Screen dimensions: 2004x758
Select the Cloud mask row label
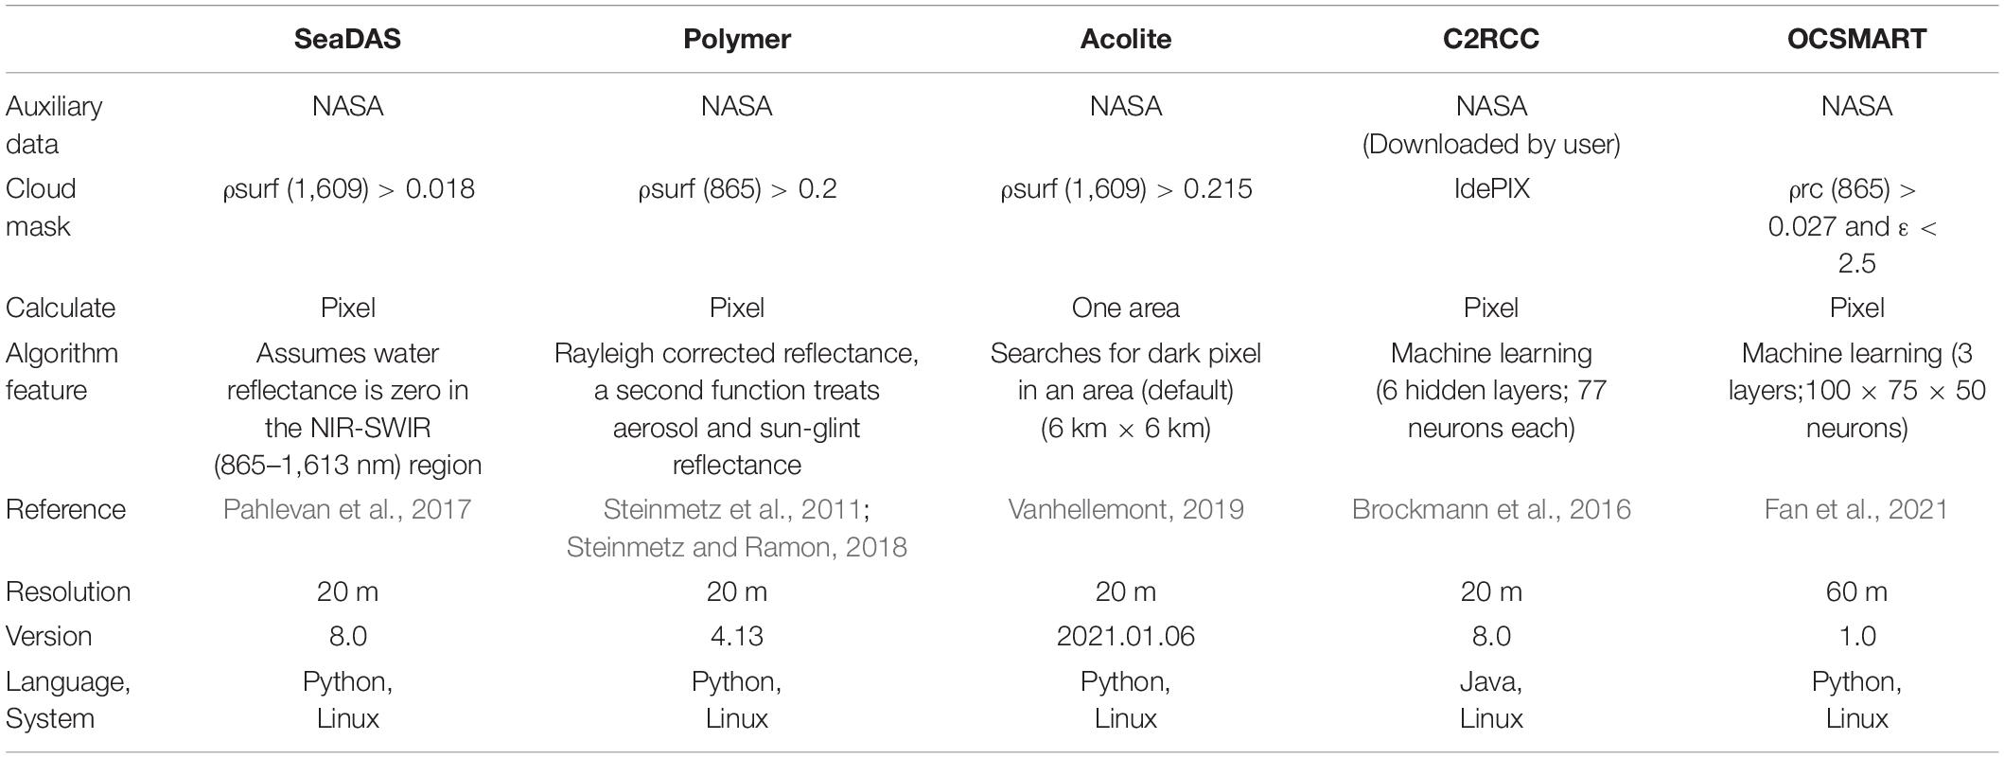(x=40, y=207)
